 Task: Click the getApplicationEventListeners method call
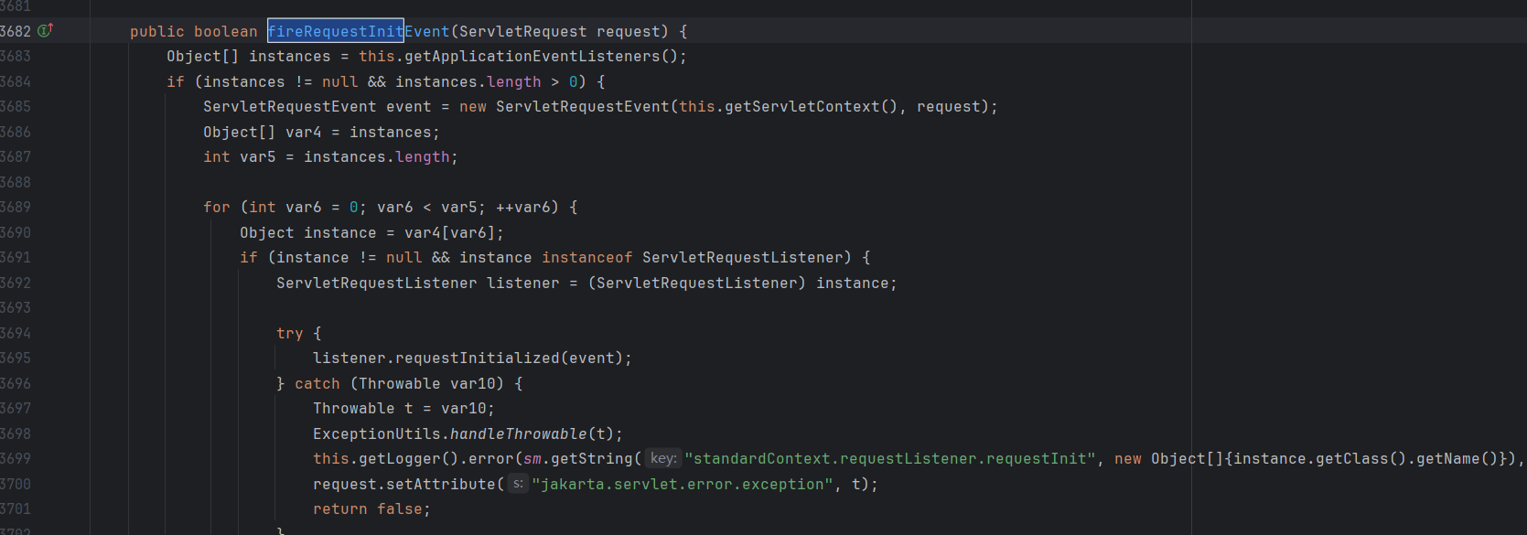532,56
